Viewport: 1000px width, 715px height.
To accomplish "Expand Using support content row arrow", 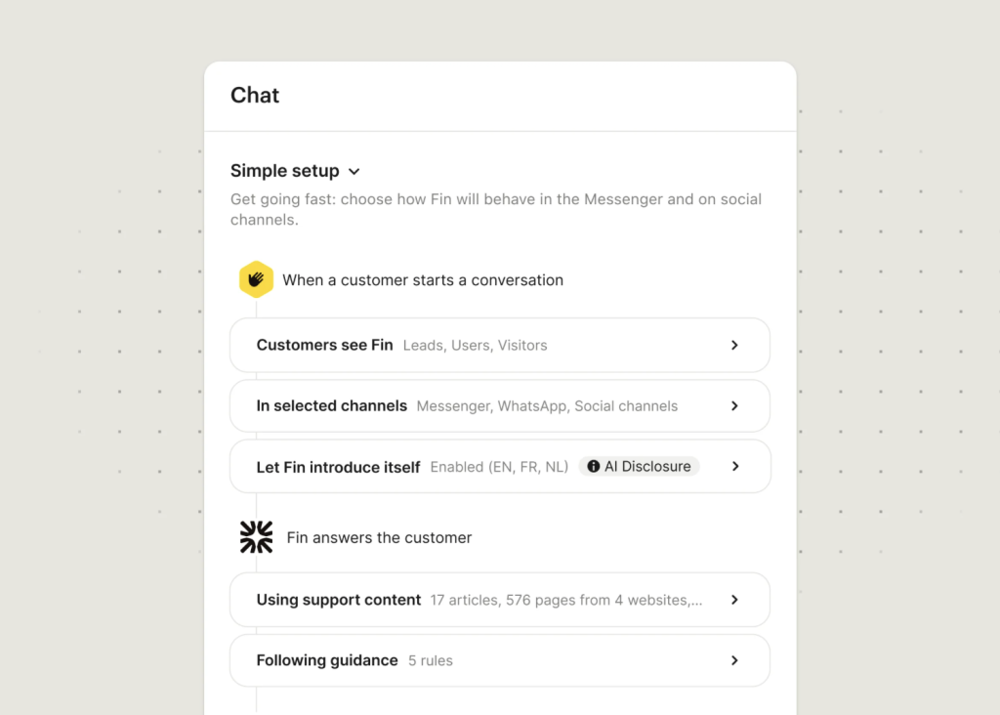I will tap(734, 600).
